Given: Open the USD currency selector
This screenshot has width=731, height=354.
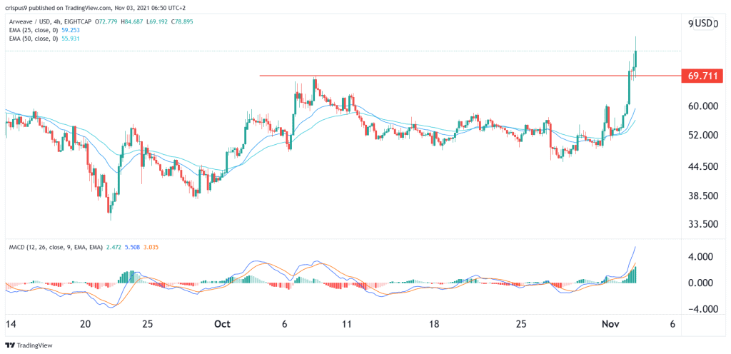Looking at the screenshot, I should point(704,24).
